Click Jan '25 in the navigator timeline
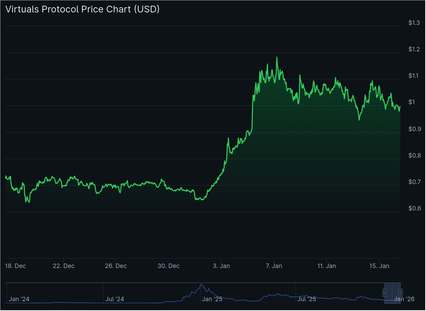Viewport: 426px width, 311px height. [x=212, y=299]
